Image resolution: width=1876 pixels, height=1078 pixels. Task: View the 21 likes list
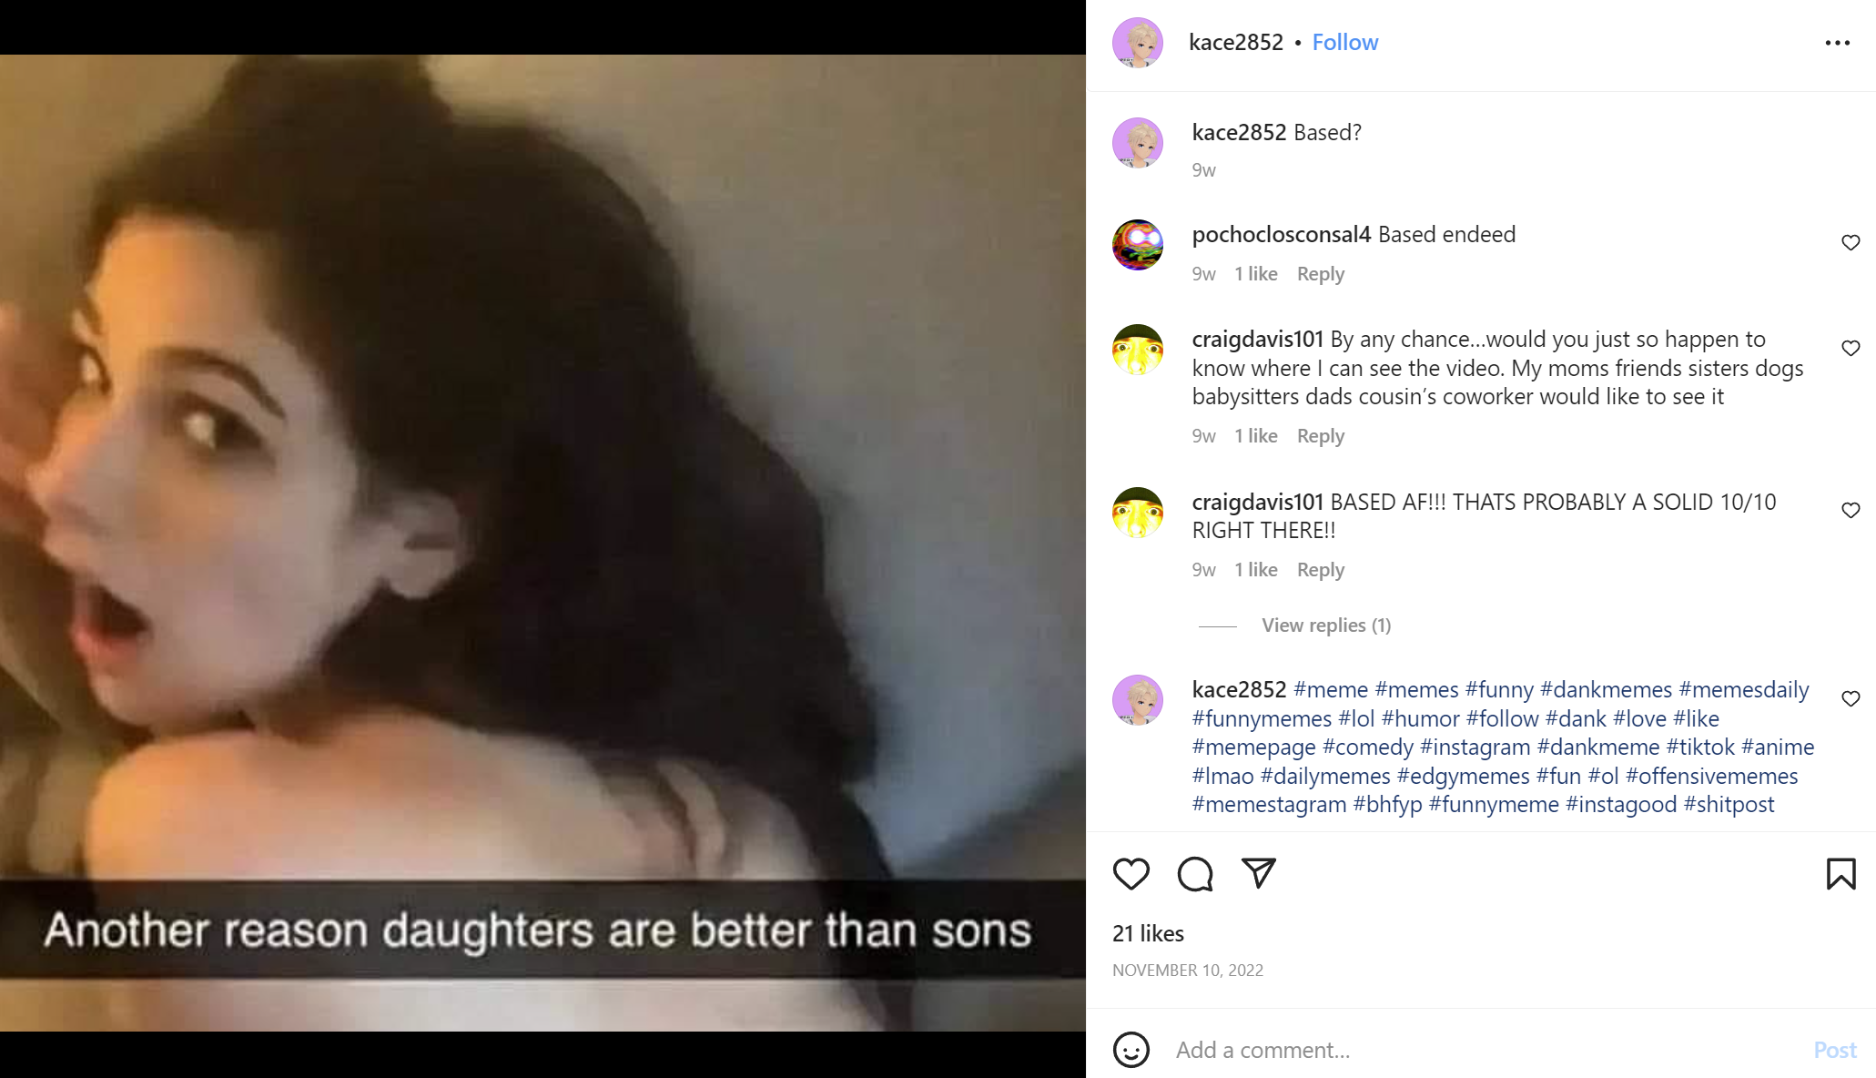[x=1148, y=933]
